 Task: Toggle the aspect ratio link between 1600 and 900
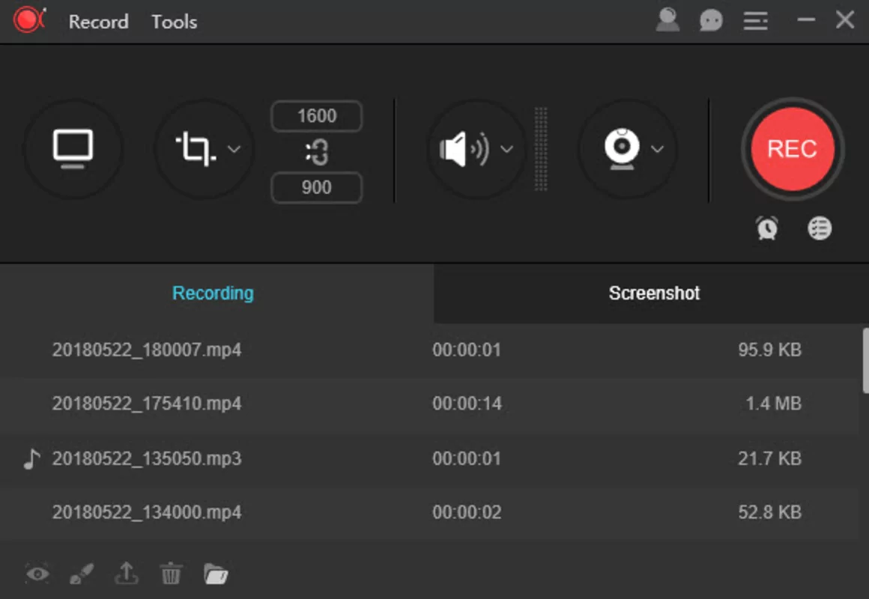317,151
